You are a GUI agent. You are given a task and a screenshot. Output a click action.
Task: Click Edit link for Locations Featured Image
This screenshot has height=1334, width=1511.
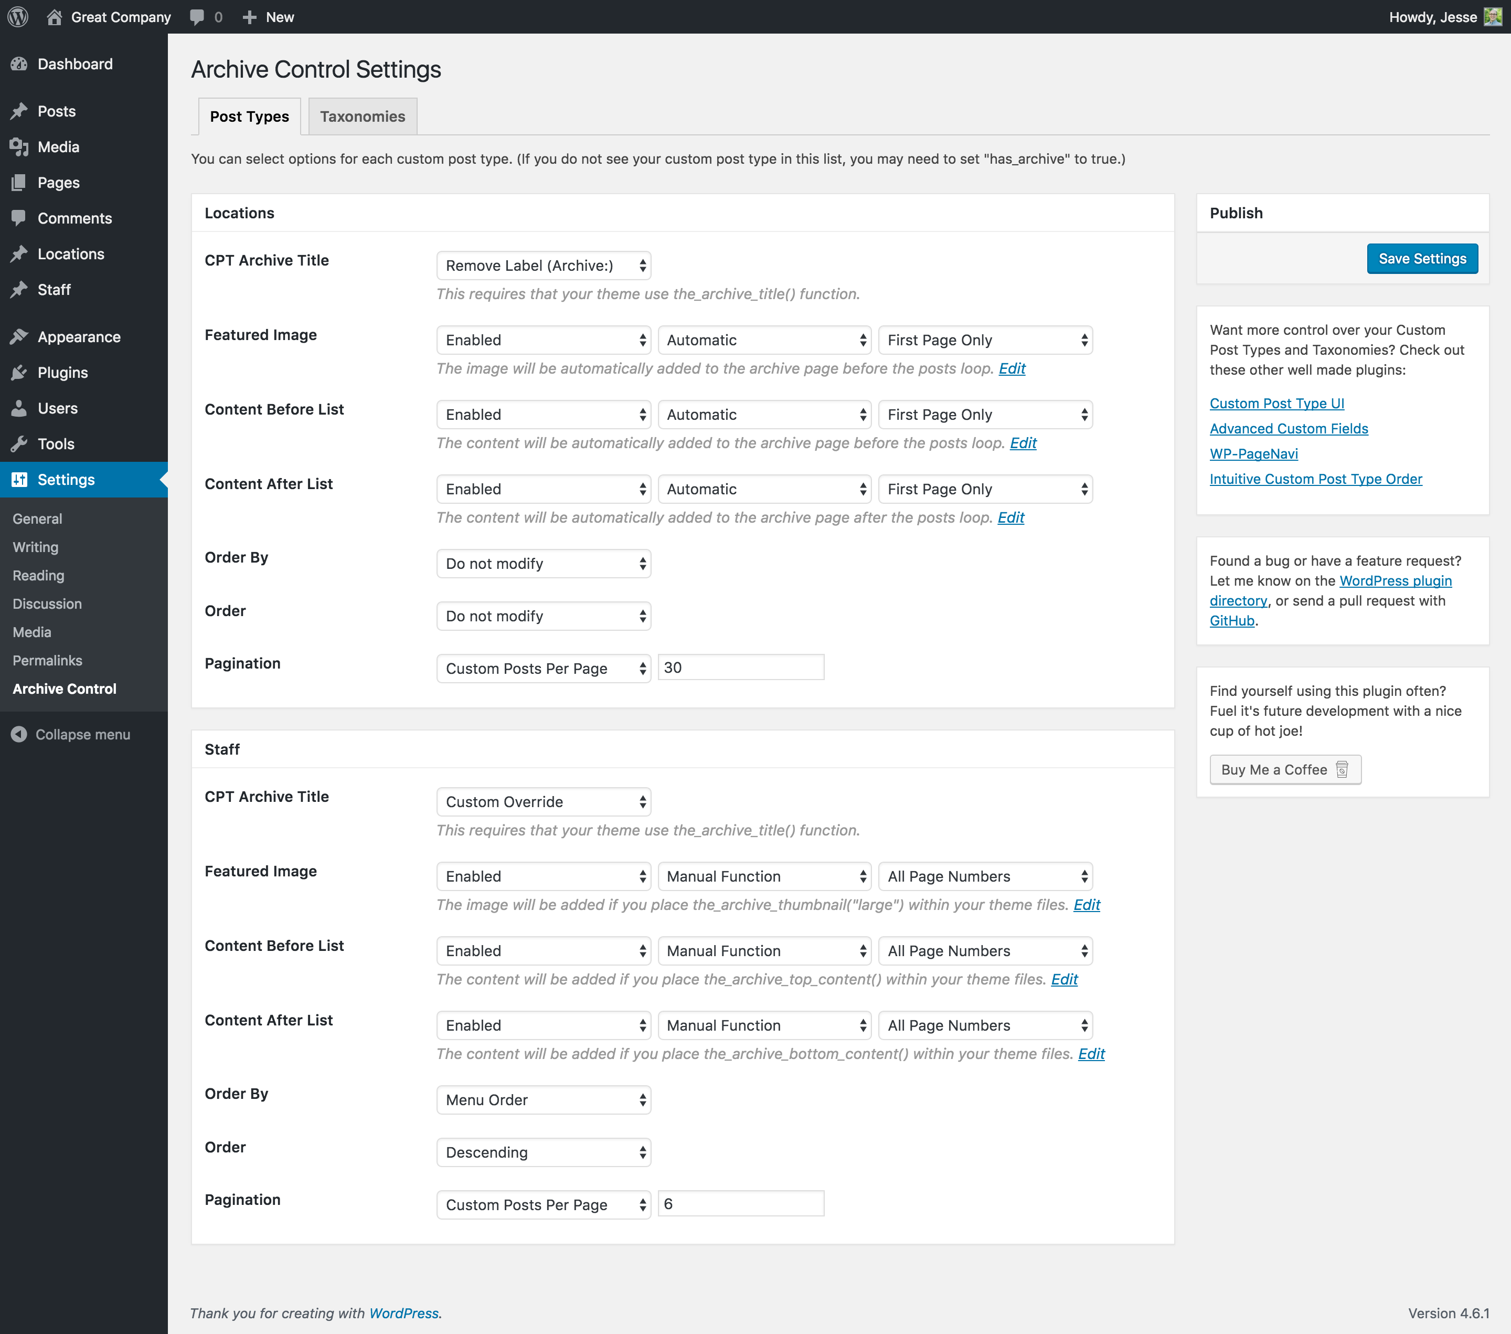pyautogui.click(x=1012, y=369)
